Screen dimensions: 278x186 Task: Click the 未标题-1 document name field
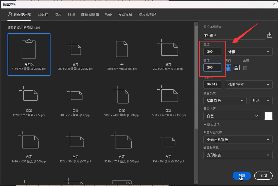[x=234, y=35]
